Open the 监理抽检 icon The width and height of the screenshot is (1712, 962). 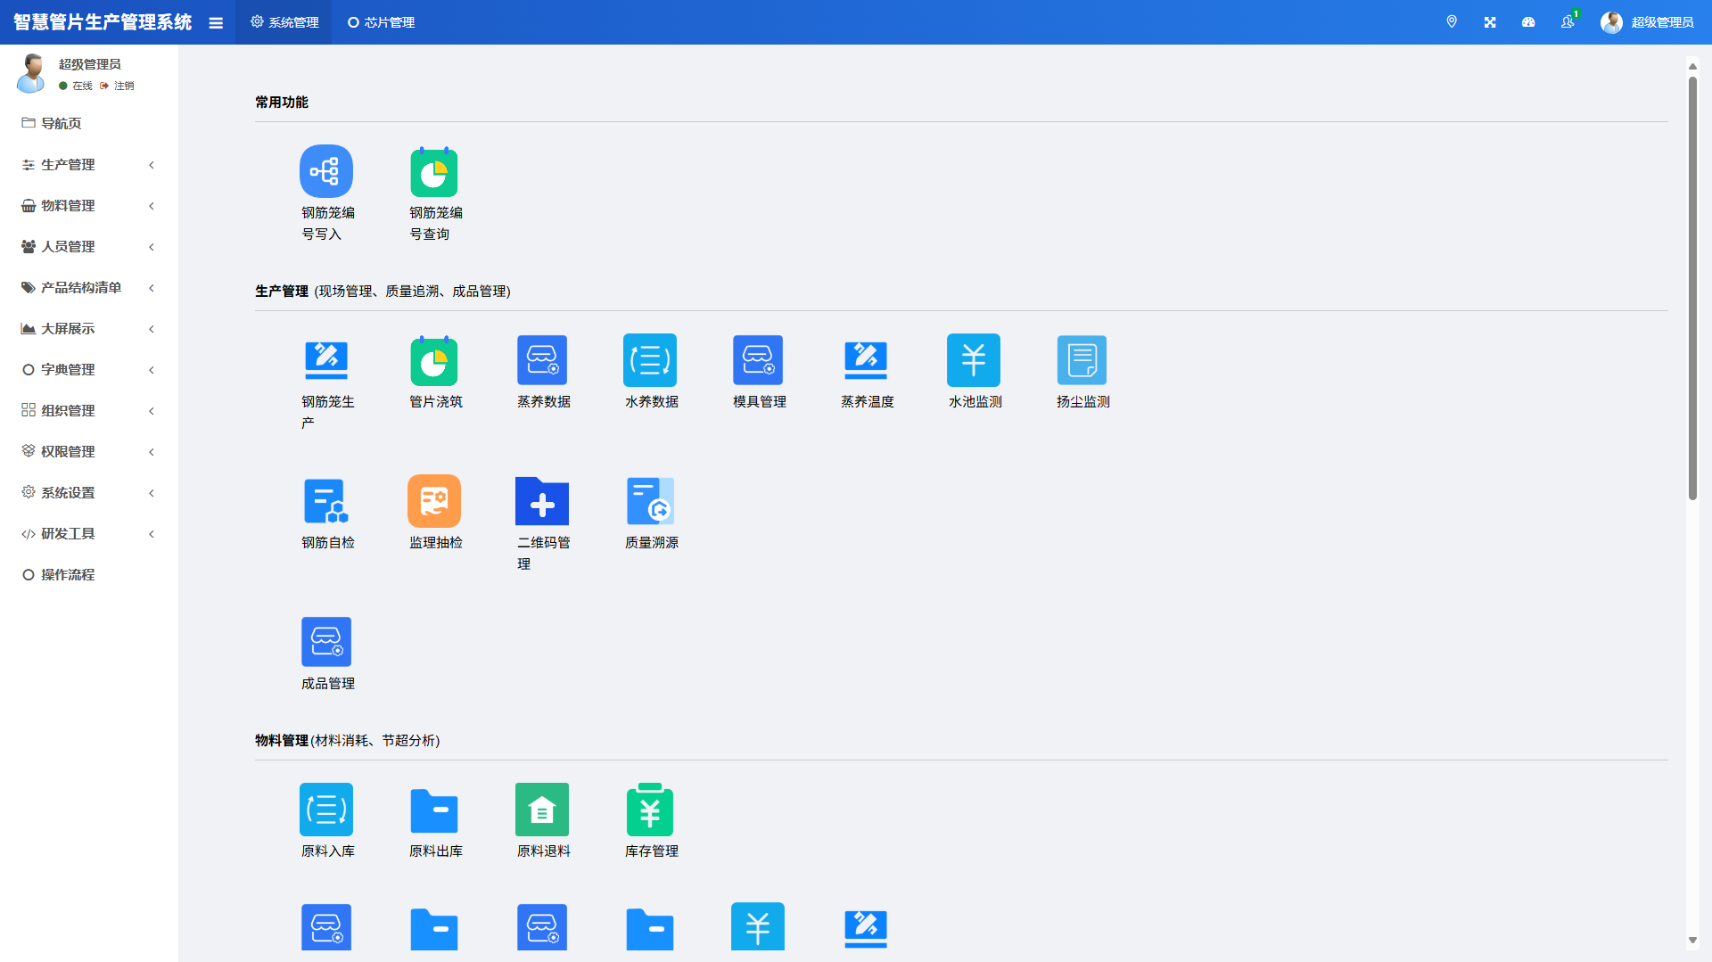(x=434, y=501)
